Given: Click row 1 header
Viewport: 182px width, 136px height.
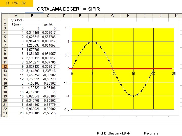Looking at the screenshot, I should click(5, 20).
